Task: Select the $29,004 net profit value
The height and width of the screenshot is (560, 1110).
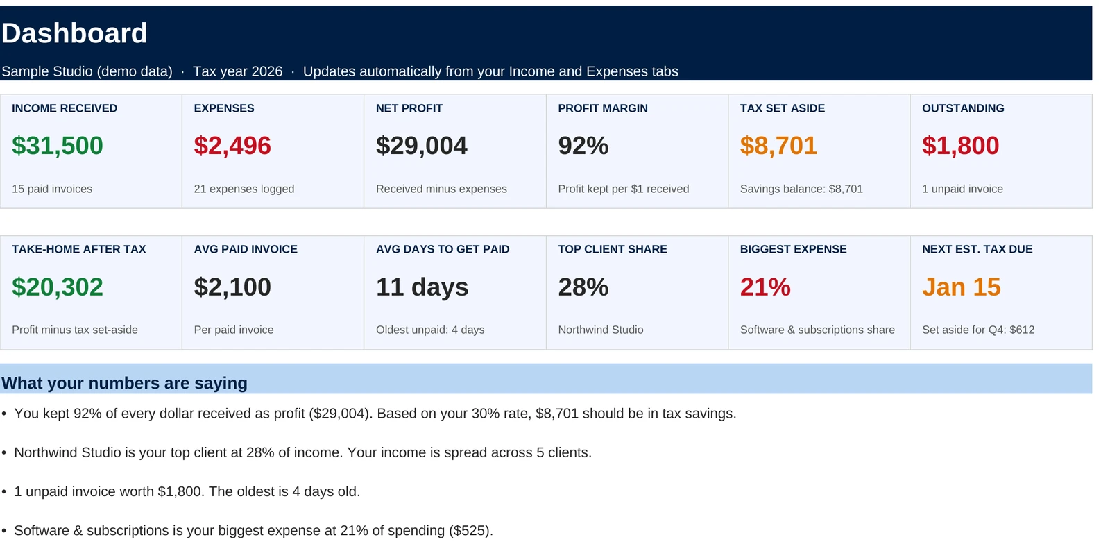Action: pos(422,146)
